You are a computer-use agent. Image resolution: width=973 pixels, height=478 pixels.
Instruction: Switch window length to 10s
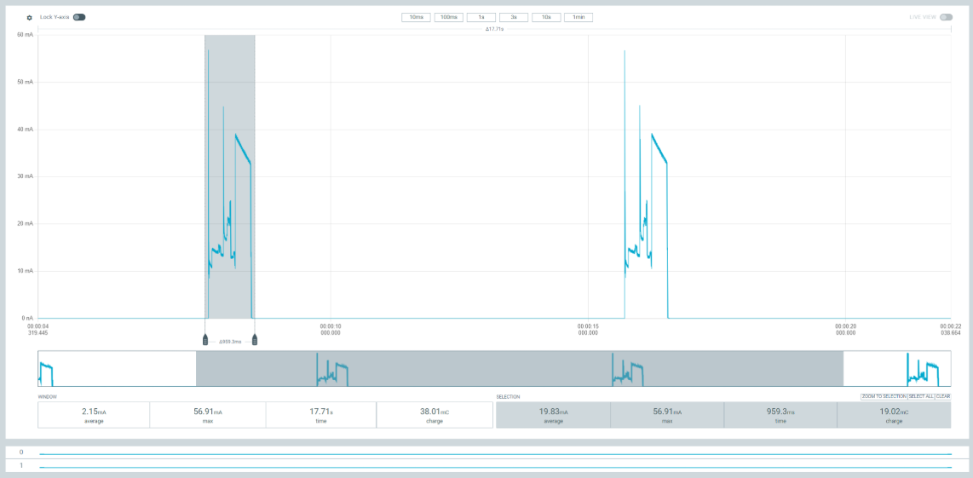[546, 17]
